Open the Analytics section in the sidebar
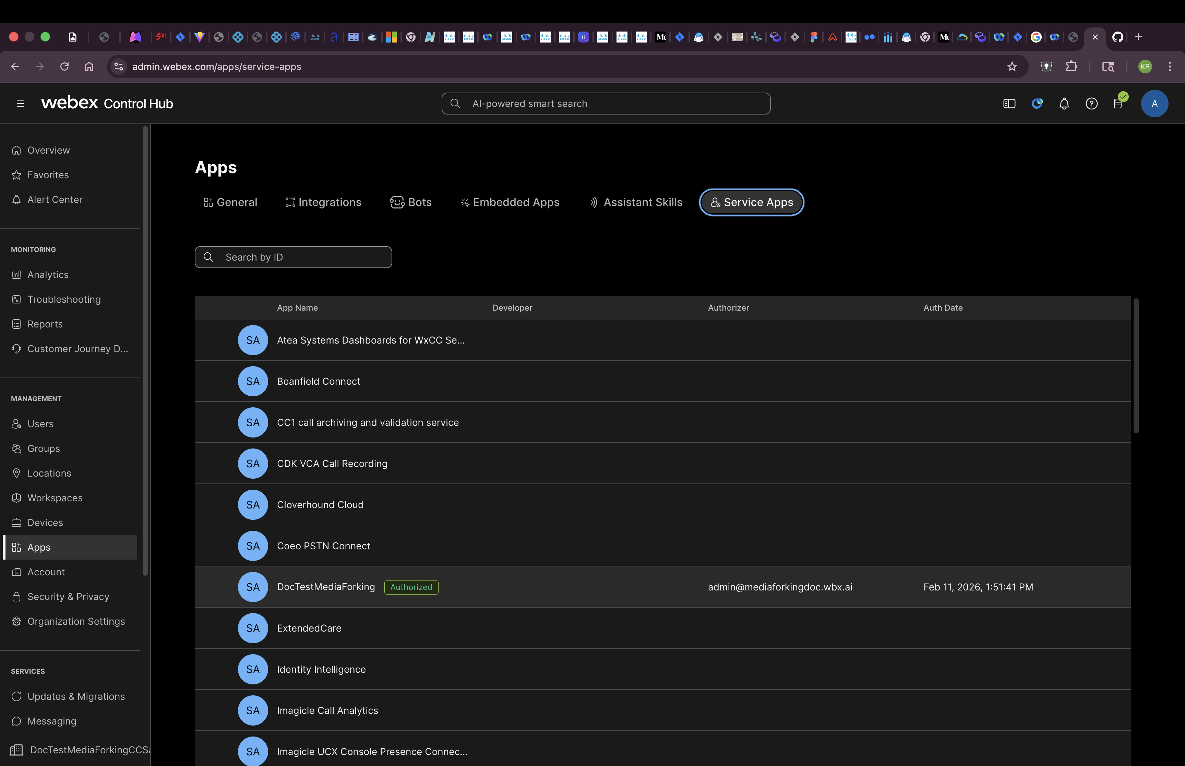This screenshot has height=766, width=1185. 48,274
